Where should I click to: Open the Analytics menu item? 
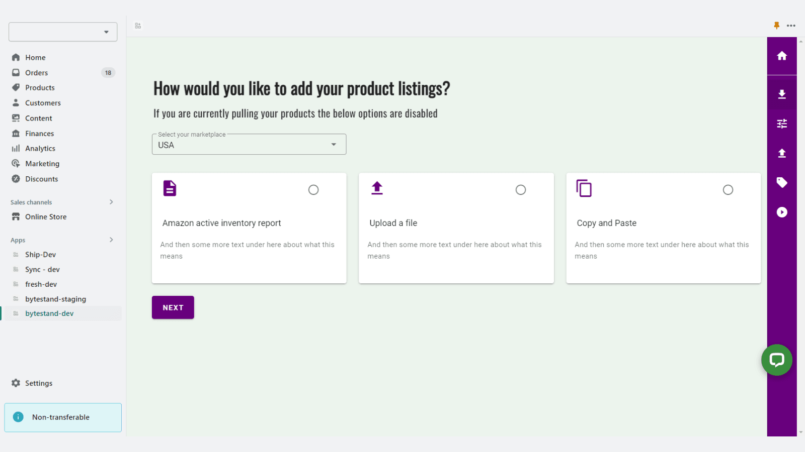(x=41, y=148)
